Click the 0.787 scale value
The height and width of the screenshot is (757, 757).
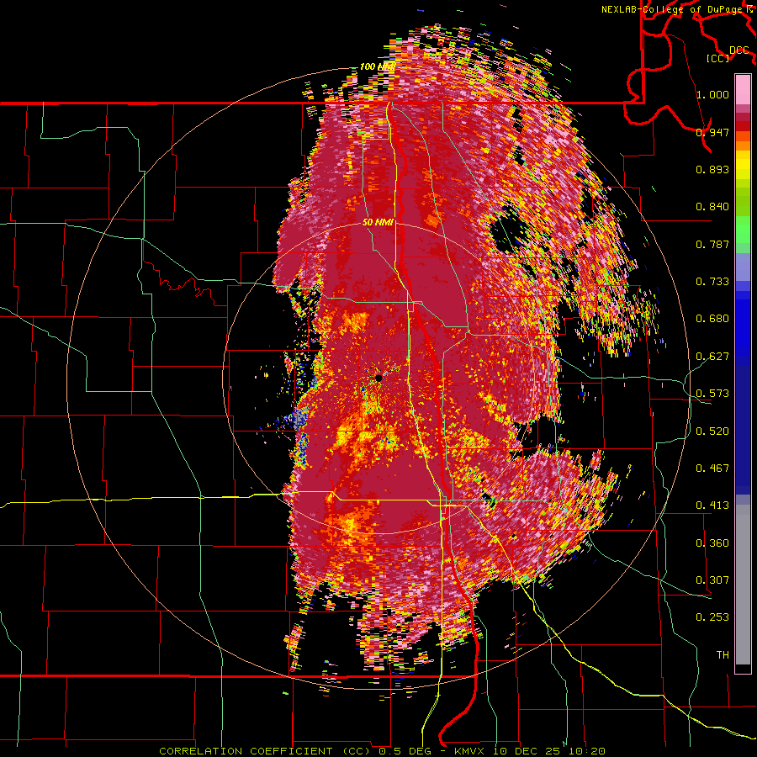tap(712, 244)
